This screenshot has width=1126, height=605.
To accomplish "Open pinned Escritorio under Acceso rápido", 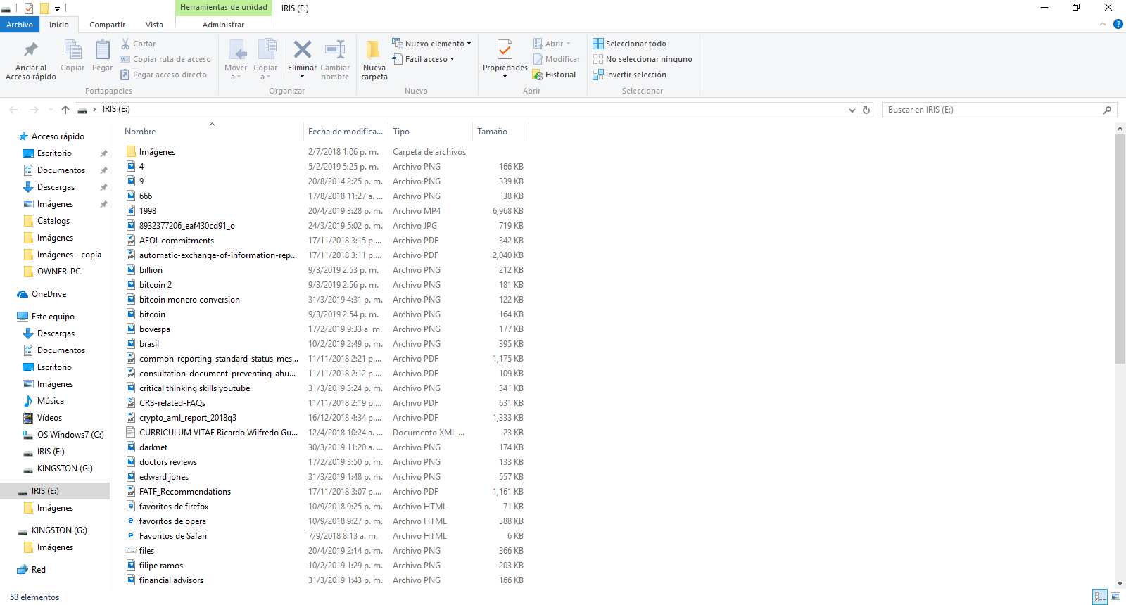I will tap(54, 153).
